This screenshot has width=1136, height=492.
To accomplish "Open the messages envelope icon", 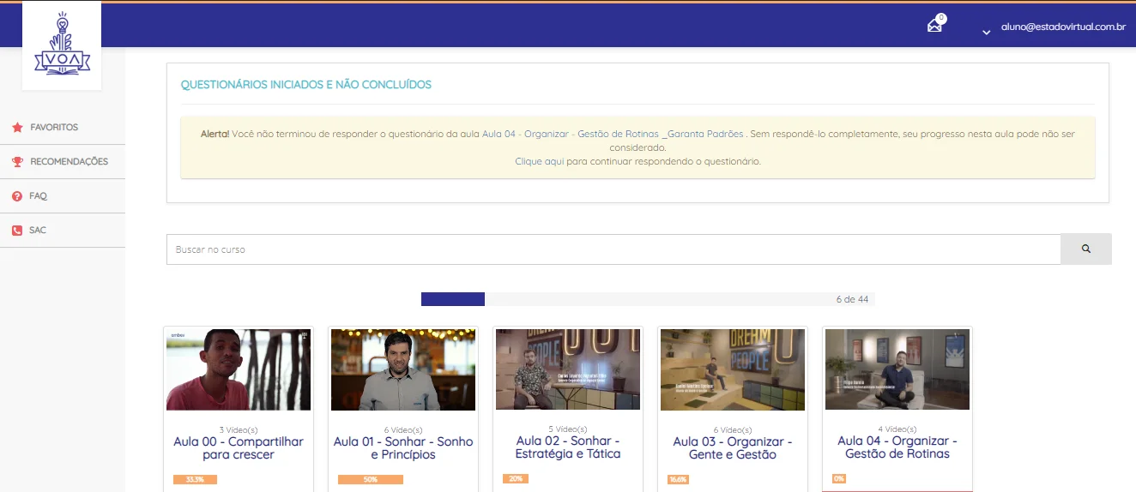I will coord(934,26).
